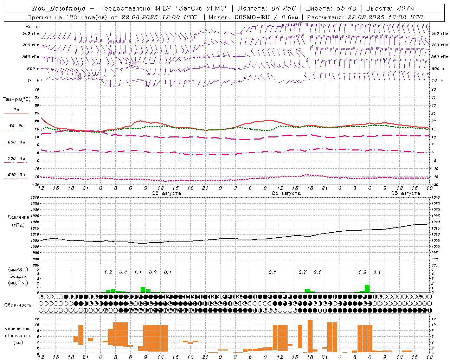Select the Широта: 55.43 header field
The height and width of the screenshot is (360, 450).
(x=331, y=8)
